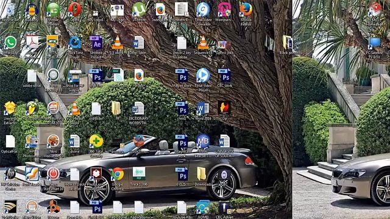Open the HP Solution Center shortcut
The height and width of the screenshot is (219, 390).
tap(10, 174)
